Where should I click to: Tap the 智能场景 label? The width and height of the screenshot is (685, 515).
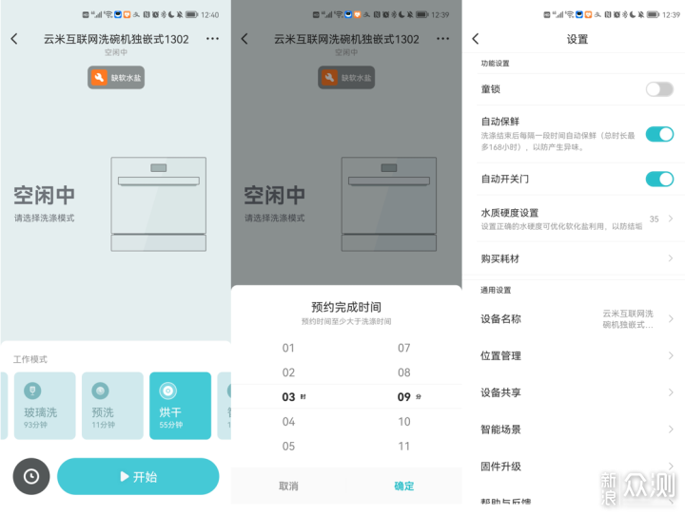tap(500, 429)
